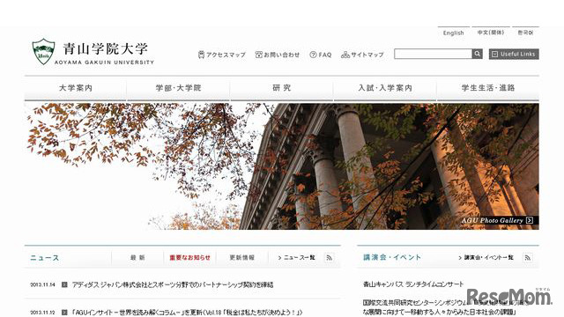Click the FAQ question mark icon
Viewport: 564px width, 317px height.
313,55
